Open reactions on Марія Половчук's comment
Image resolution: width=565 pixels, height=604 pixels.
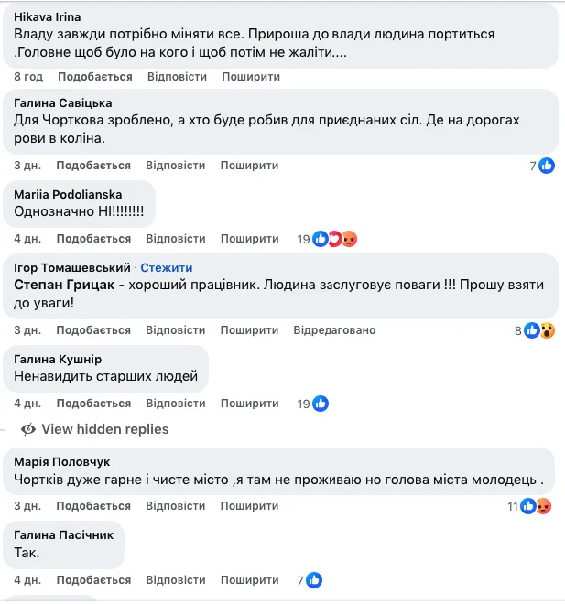click(x=535, y=506)
